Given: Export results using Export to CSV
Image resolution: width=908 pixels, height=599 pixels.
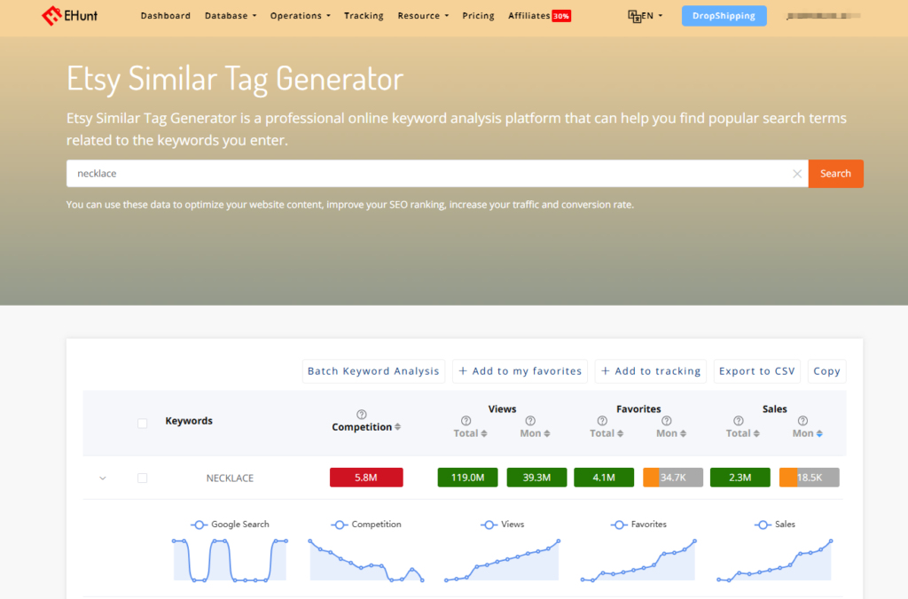Looking at the screenshot, I should pyautogui.click(x=757, y=370).
